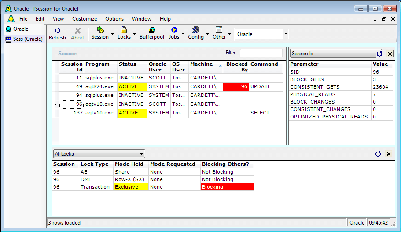401x232 pixels.
Task: Open the View menu
Action: tap(58, 19)
